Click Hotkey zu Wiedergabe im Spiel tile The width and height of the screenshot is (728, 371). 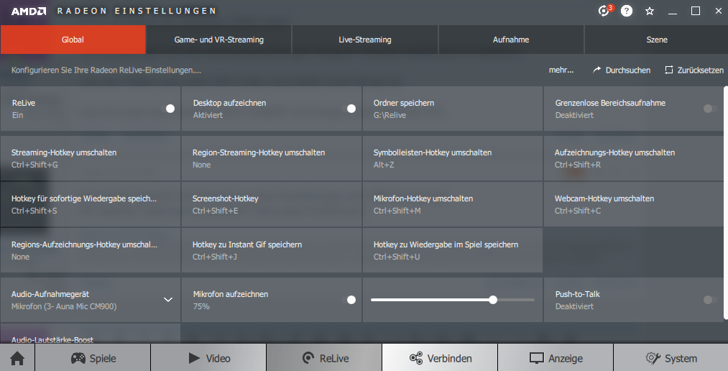click(453, 250)
